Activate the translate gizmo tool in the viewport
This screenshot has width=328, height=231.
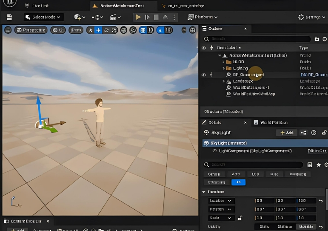click(x=98, y=30)
